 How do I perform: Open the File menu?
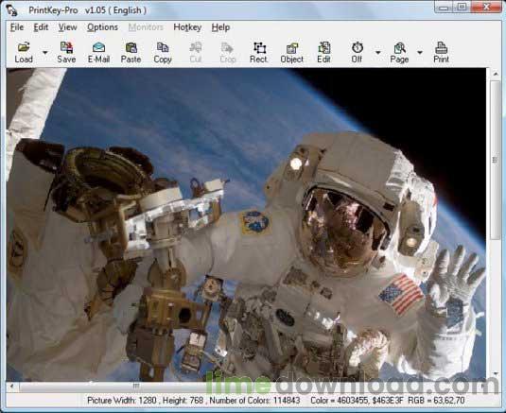[17, 27]
